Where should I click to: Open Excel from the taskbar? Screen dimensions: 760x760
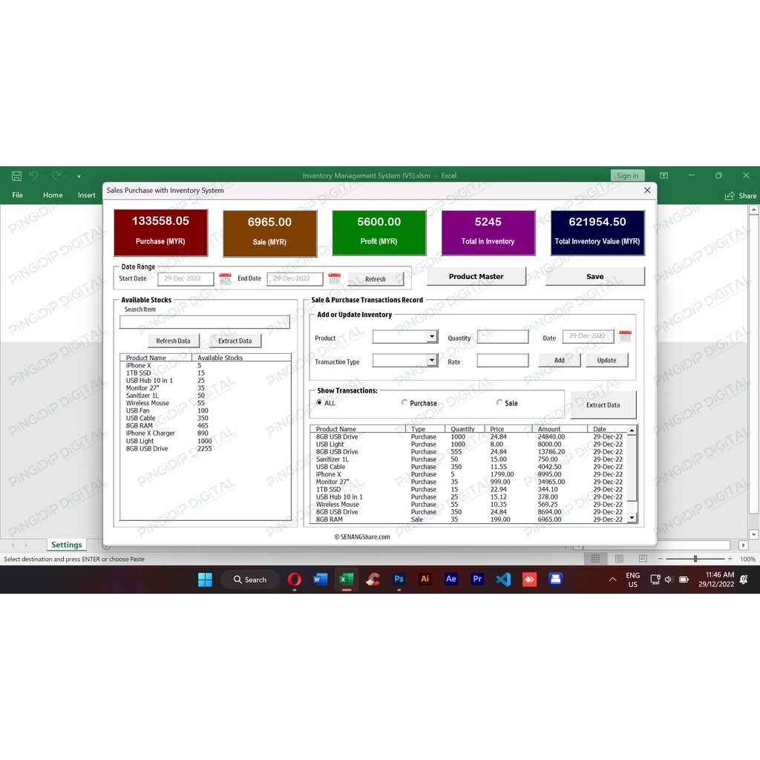(347, 580)
